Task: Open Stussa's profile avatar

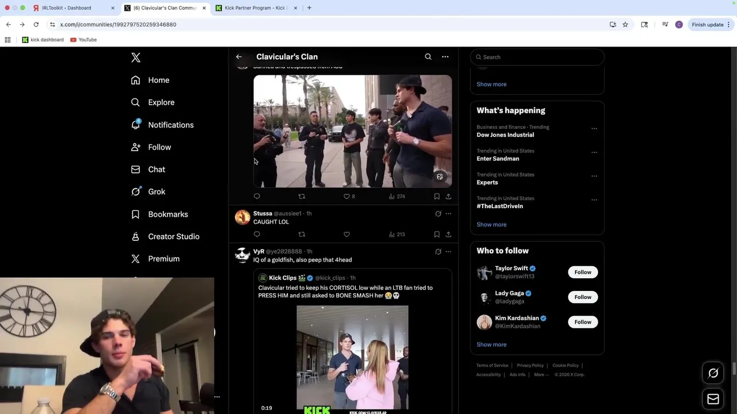Action: (242, 217)
